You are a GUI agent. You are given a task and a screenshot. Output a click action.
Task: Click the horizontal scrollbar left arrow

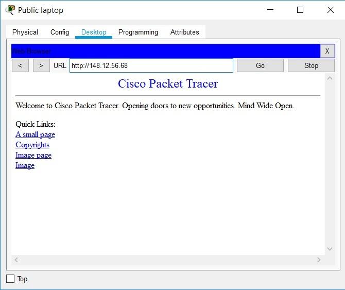(16, 260)
